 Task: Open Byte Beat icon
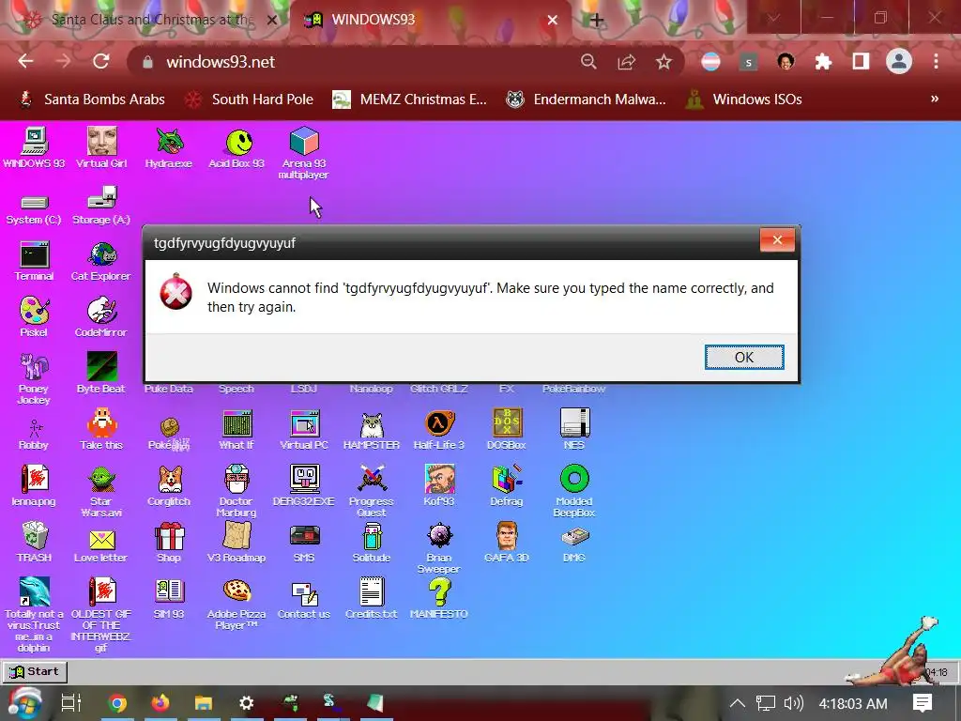tap(101, 373)
